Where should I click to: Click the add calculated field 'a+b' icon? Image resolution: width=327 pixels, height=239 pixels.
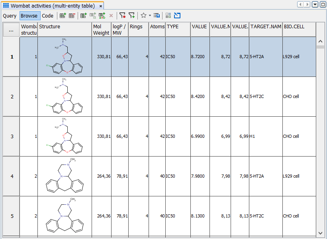pos(102,16)
